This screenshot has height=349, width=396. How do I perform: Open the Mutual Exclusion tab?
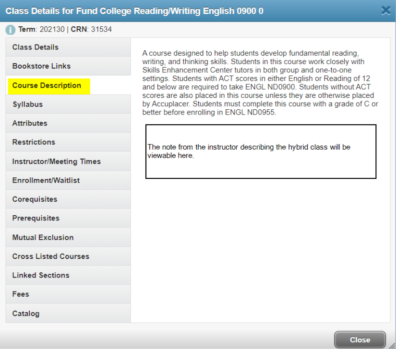pyautogui.click(x=43, y=237)
